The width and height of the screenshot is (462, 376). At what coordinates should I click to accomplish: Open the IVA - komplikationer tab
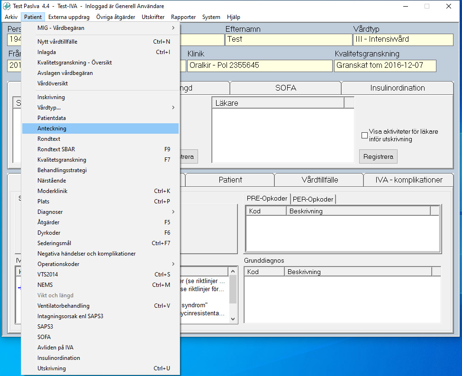[408, 180]
